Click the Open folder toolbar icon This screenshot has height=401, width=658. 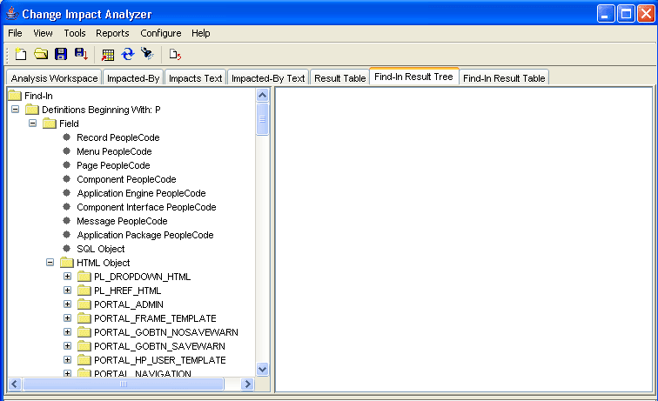click(x=41, y=54)
